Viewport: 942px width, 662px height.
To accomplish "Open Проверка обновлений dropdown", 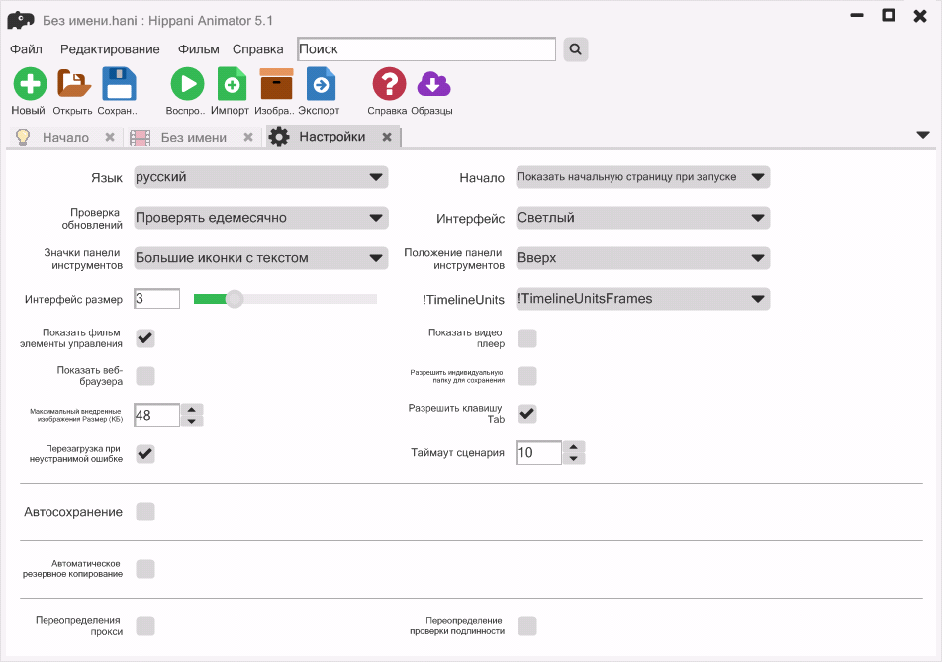I will pos(261,218).
